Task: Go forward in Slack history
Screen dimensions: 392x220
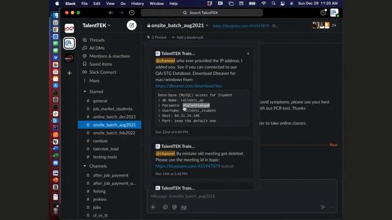Action: (x=121, y=13)
